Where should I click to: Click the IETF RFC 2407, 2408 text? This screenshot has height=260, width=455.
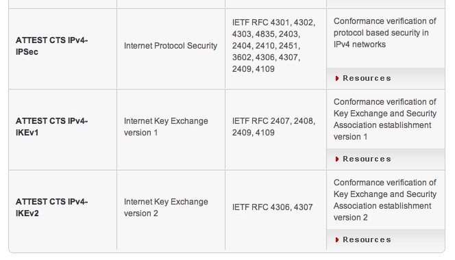[x=273, y=121]
